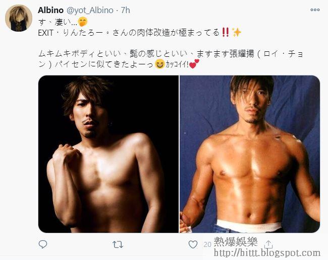The height and width of the screenshot is (260, 328).
Task: Click the bittt.blogspot.com watermark URL
Action: click(x=267, y=253)
